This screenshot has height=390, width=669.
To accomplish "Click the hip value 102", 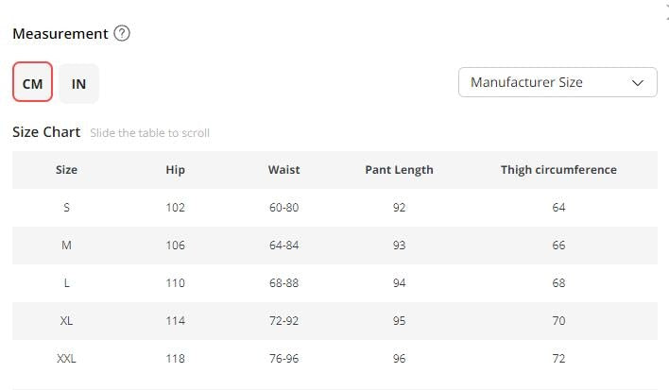I will click(x=175, y=208).
